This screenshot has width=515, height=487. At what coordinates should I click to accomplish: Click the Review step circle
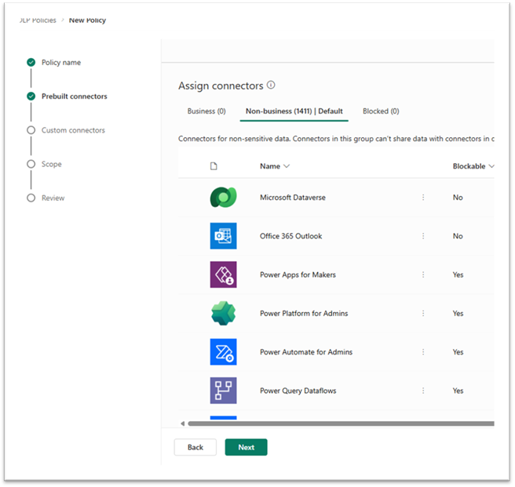[x=31, y=198]
